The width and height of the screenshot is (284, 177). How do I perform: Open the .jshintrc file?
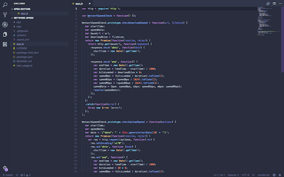(39, 35)
